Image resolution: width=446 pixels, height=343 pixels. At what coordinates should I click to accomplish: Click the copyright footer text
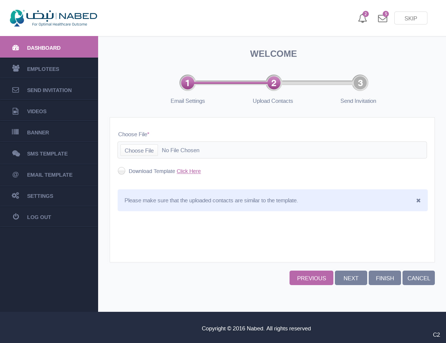pos(256,329)
